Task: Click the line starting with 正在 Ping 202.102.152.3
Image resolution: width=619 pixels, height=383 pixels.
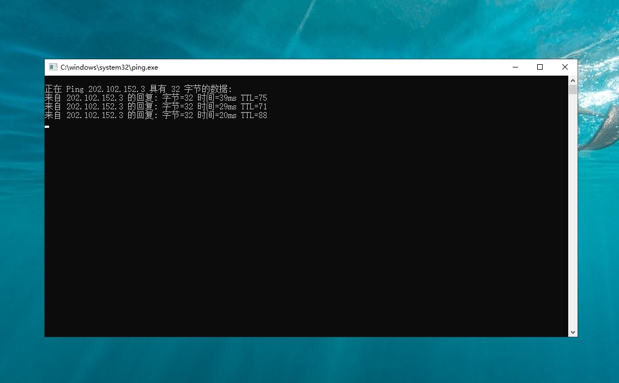Action: [139, 89]
